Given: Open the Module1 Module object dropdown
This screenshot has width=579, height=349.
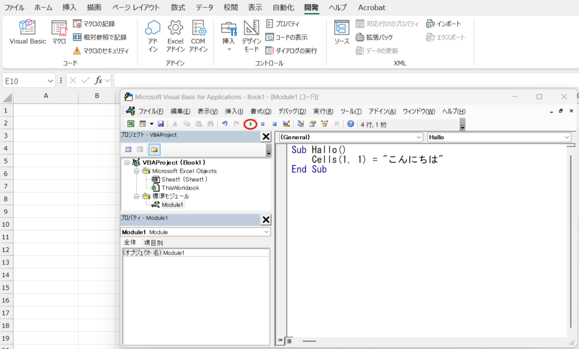Looking at the screenshot, I should point(266,232).
